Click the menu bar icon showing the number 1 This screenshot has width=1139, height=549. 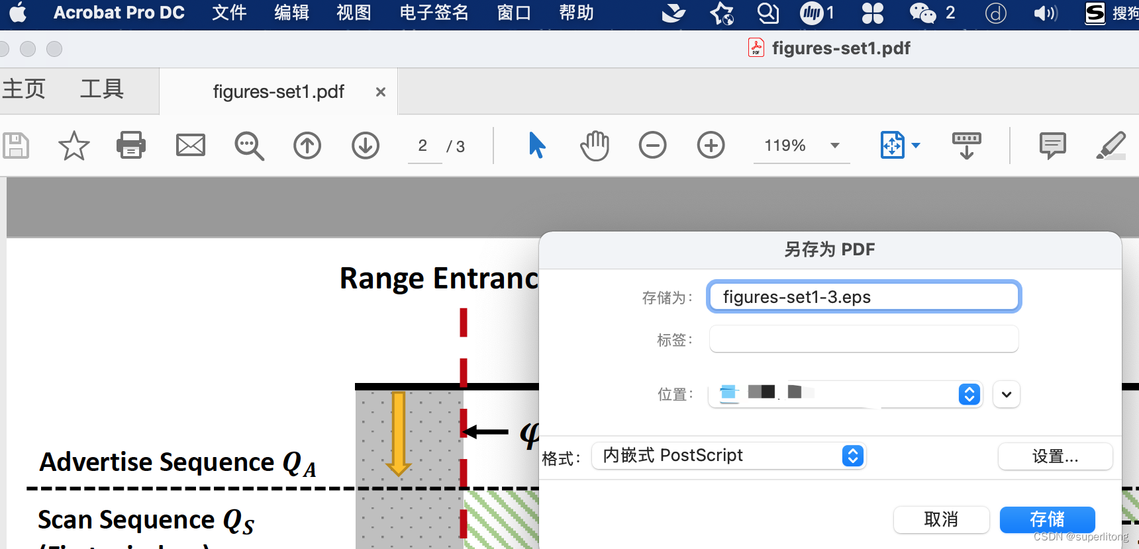818,13
